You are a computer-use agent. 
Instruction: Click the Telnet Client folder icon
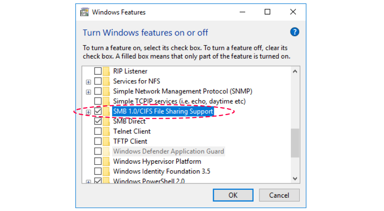click(x=106, y=131)
